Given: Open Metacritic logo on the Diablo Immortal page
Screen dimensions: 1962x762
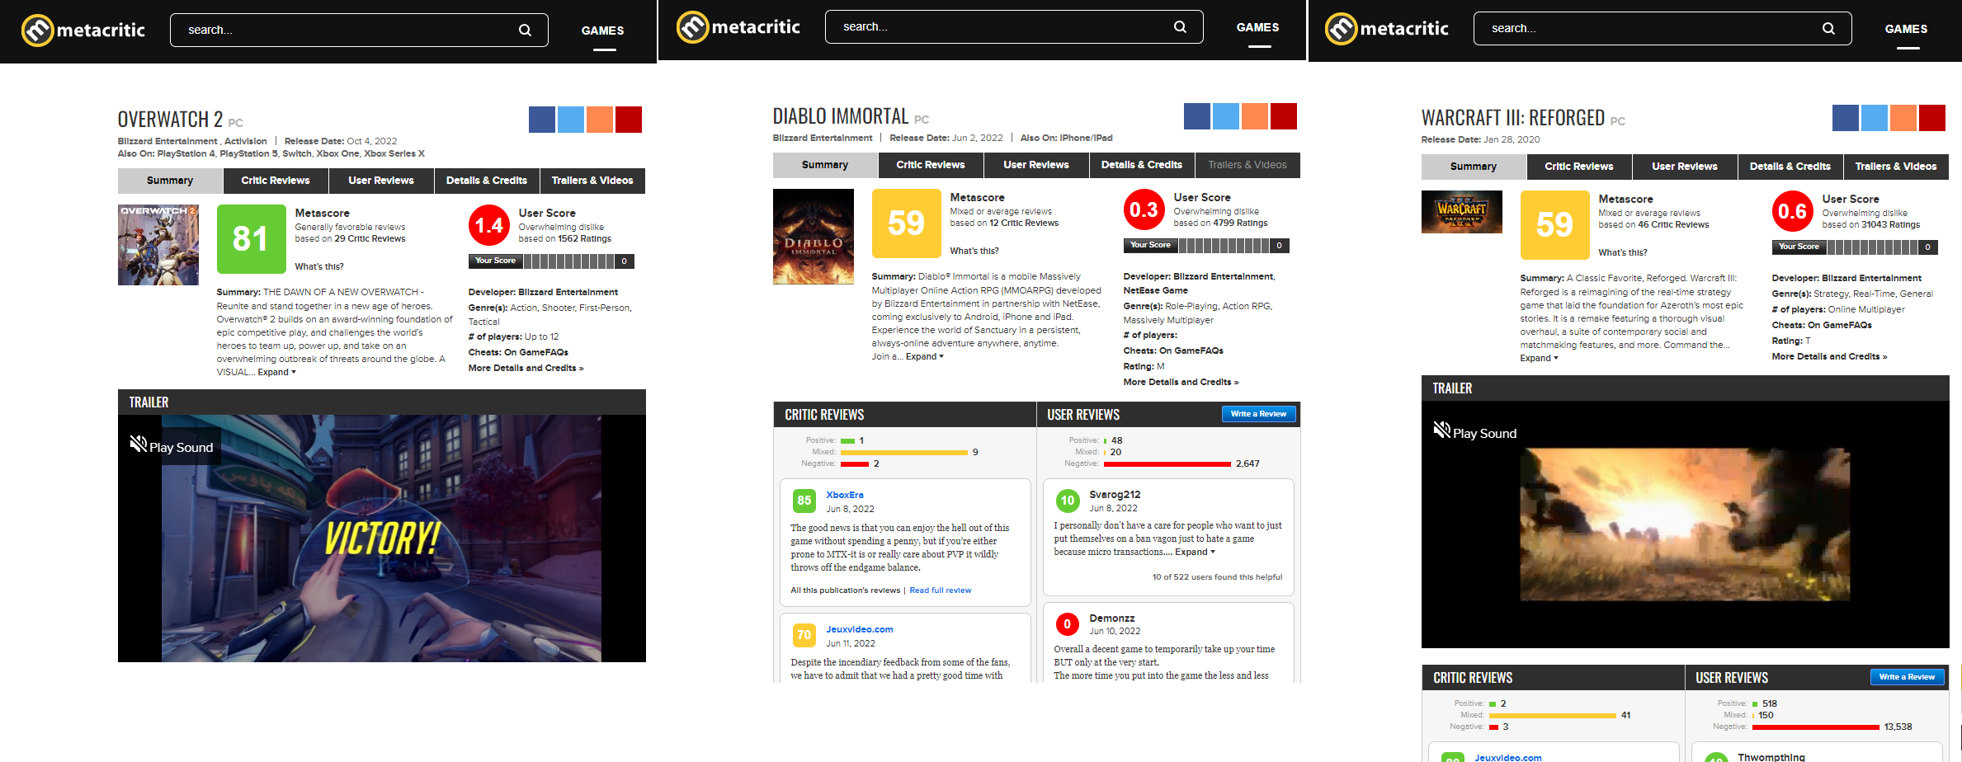Looking at the screenshot, I should click(x=738, y=27).
